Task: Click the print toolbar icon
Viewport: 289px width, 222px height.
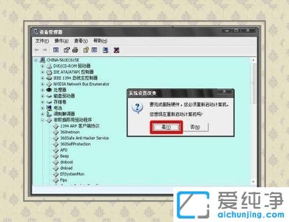Action: (x=75, y=50)
